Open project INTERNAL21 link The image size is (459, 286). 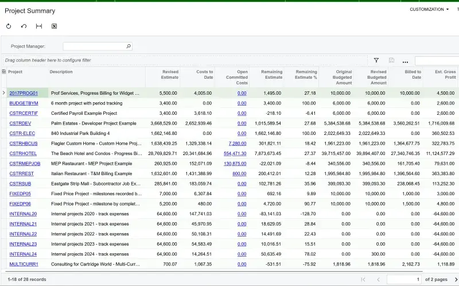(x=23, y=224)
